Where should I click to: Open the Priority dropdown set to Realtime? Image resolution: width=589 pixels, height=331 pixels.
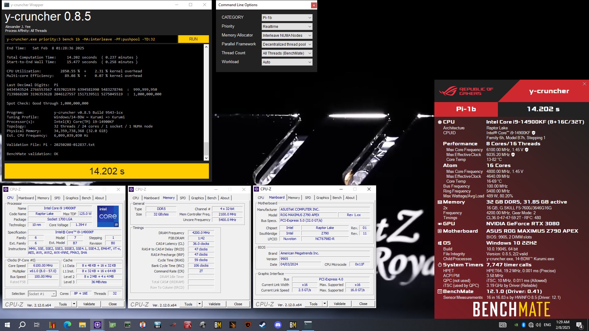point(287,27)
